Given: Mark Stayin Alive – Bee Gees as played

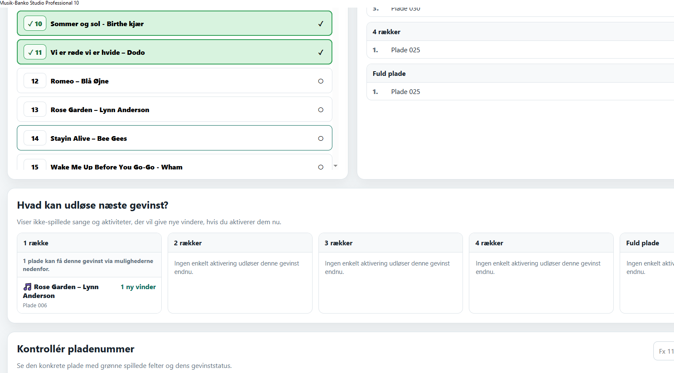Looking at the screenshot, I should (x=174, y=138).
